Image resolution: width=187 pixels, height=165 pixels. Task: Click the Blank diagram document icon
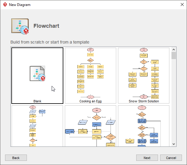point(37,73)
